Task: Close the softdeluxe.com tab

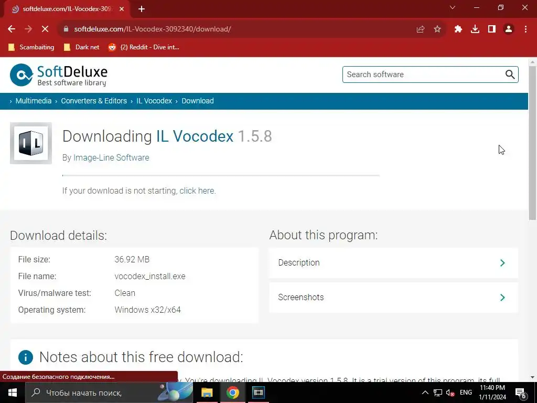Action: pyautogui.click(x=122, y=9)
